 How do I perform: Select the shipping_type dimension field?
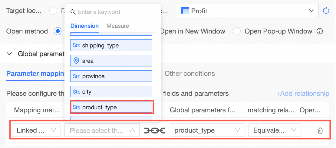pyautogui.click(x=111, y=45)
